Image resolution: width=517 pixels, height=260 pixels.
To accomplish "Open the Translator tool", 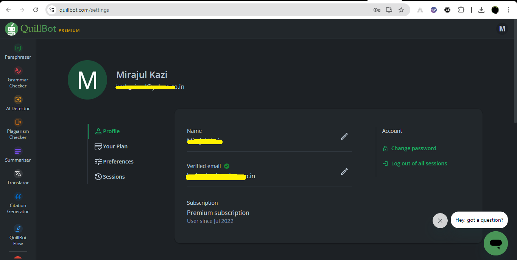I will point(18,177).
